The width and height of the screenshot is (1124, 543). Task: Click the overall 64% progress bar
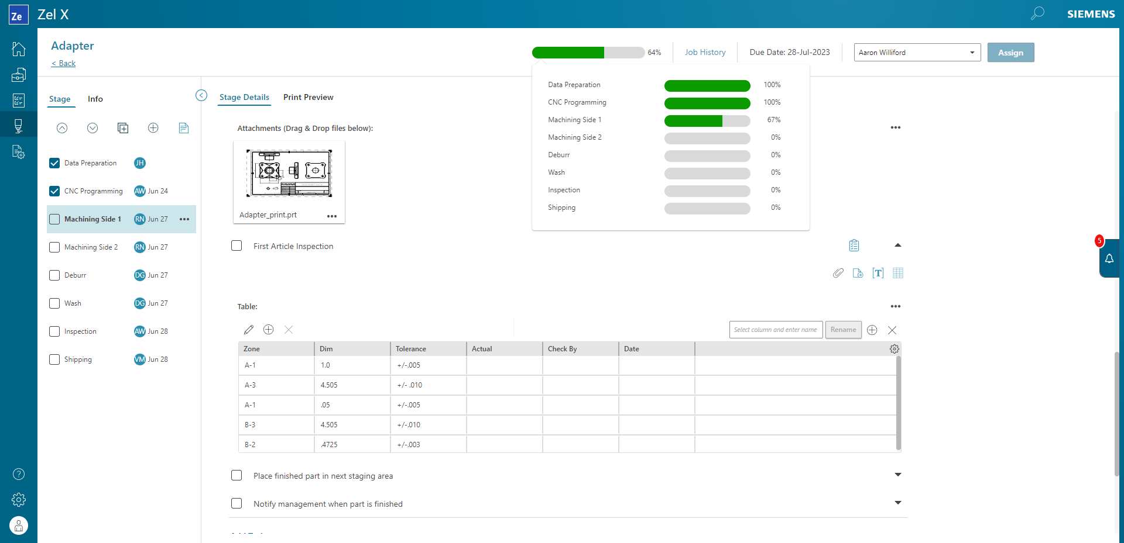coord(588,53)
